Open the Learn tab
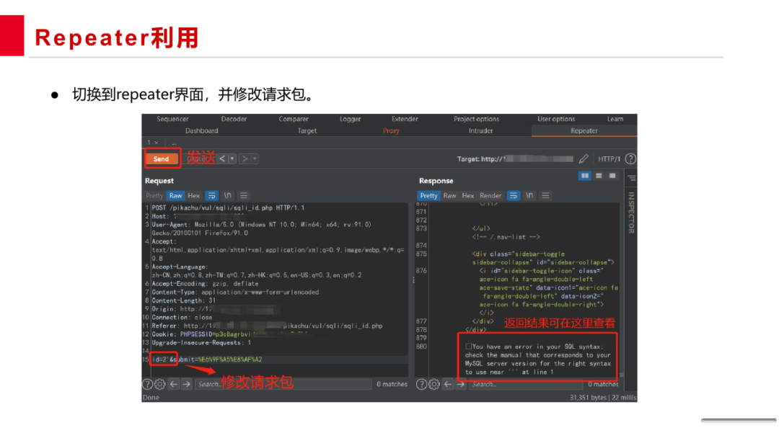The width and height of the screenshot is (779, 438). click(x=615, y=119)
